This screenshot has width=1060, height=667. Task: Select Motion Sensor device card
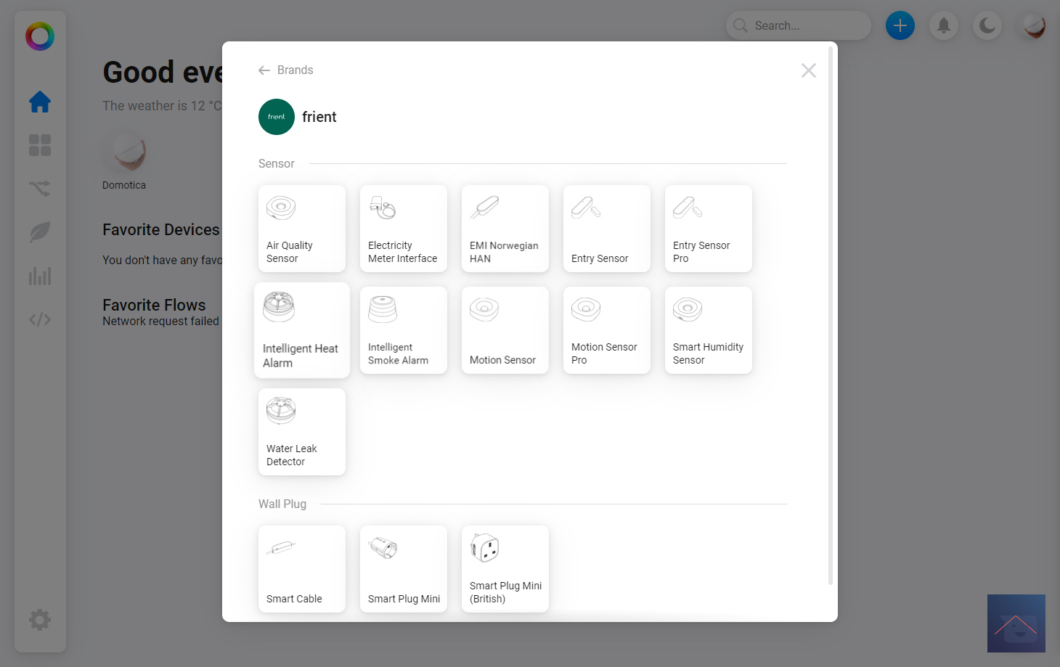point(505,330)
